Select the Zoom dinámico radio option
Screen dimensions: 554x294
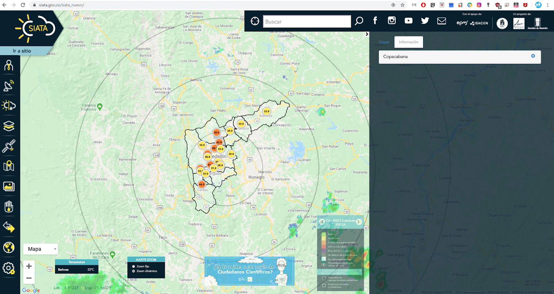(134, 271)
